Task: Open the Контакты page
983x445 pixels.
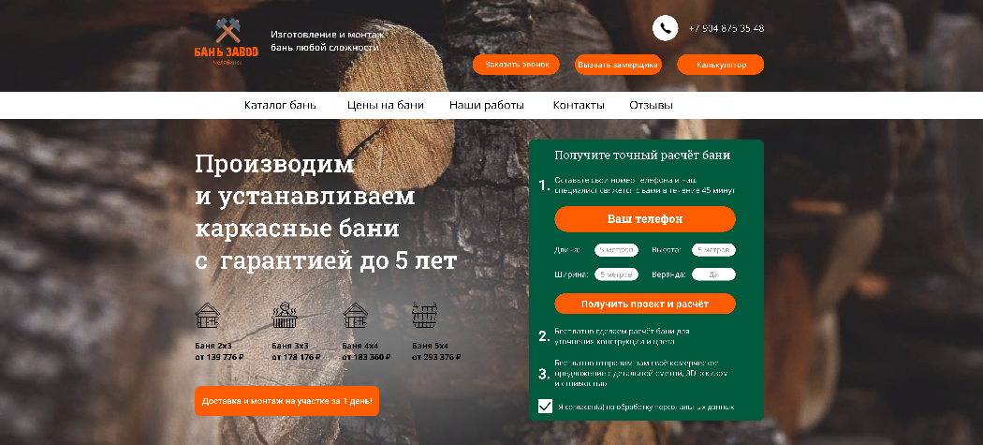Action: 579,106
